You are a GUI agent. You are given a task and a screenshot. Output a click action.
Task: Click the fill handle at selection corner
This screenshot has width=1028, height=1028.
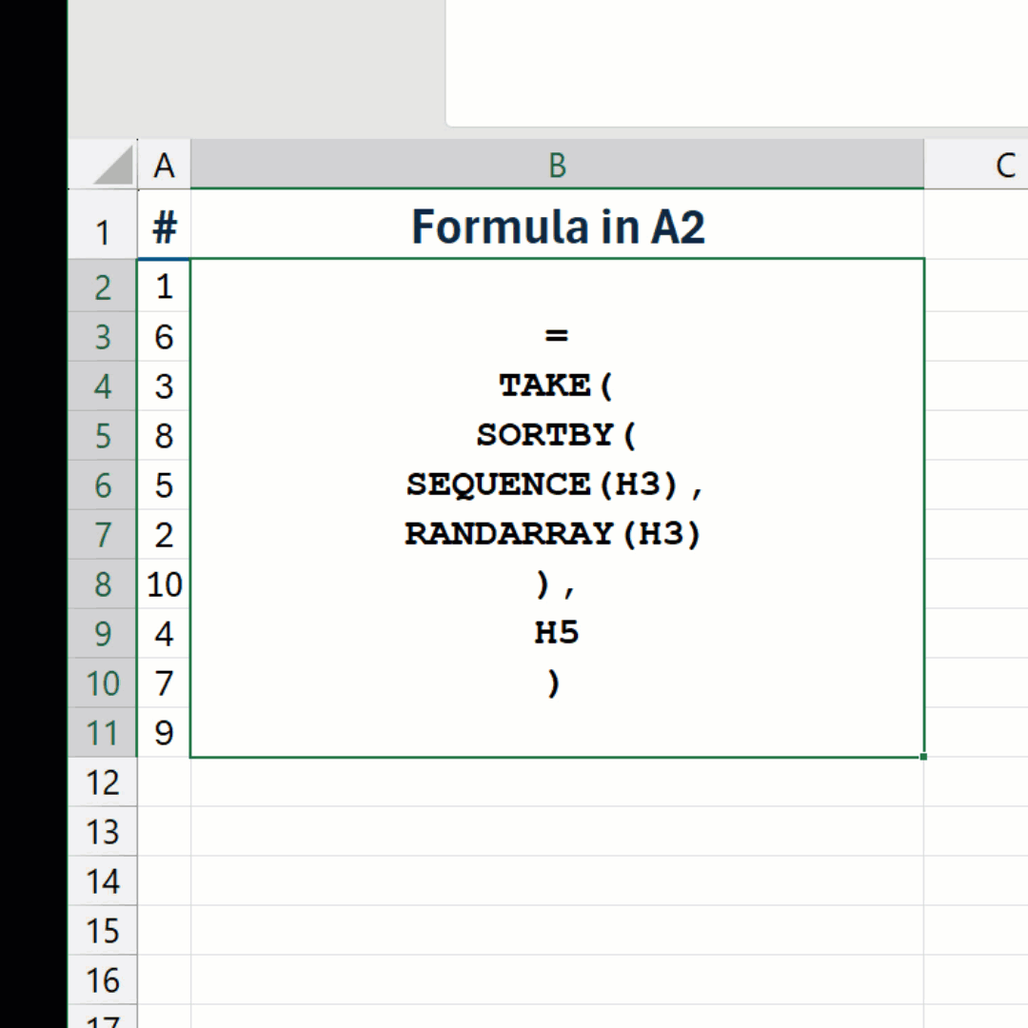(923, 757)
